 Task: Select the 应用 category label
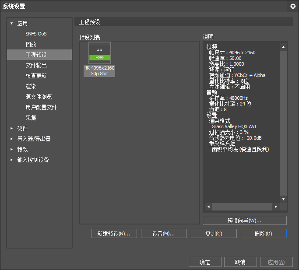[x=22, y=24]
